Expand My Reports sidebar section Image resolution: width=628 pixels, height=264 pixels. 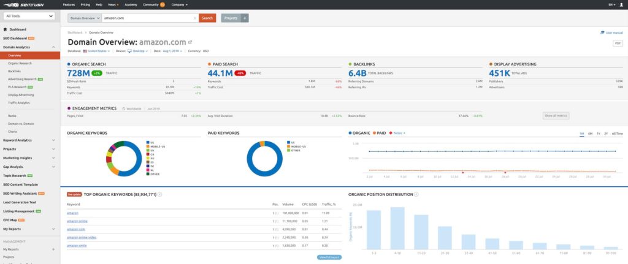pos(54,229)
